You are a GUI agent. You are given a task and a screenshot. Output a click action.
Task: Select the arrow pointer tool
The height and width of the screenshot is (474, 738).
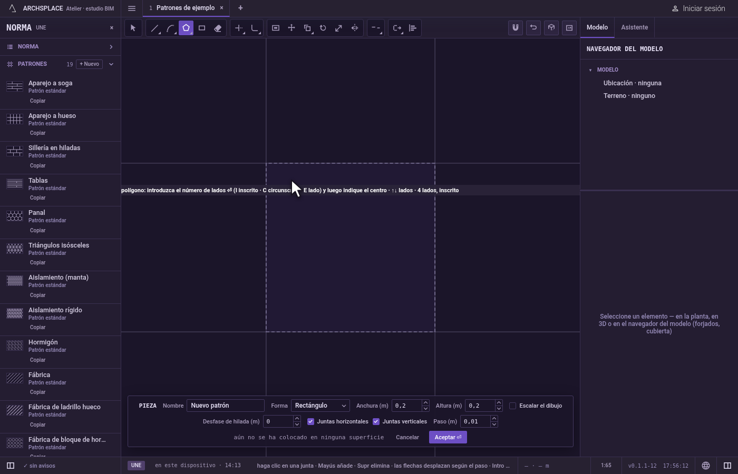pyautogui.click(x=133, y=28)
